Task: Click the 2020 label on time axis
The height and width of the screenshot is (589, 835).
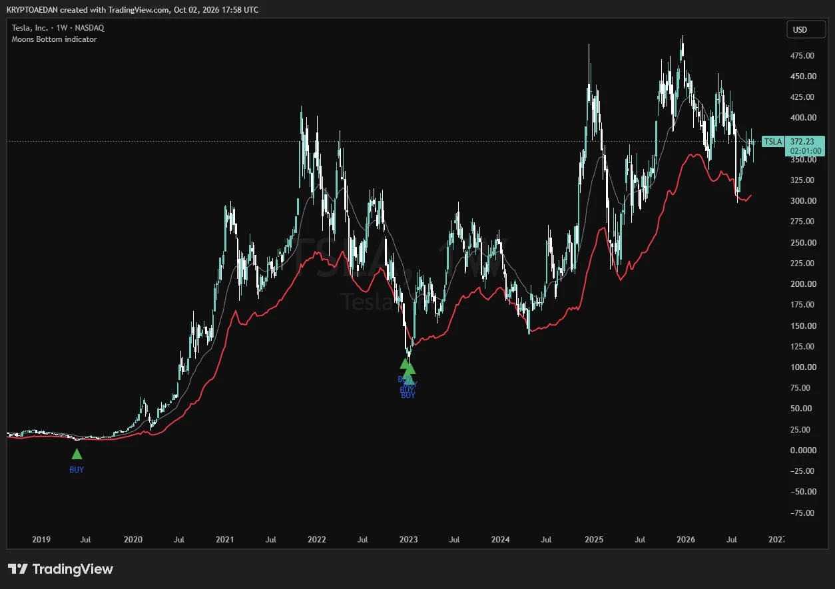Action: point(133,540)
